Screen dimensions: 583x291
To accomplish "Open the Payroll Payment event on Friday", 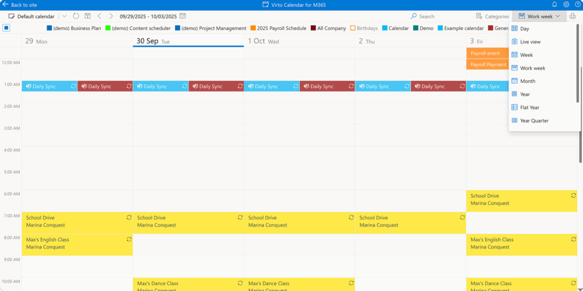I will 488,65.
